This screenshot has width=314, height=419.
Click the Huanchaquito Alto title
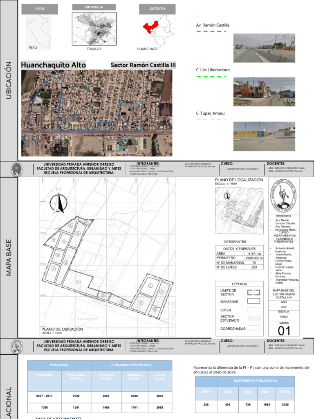click(x=54, y=65)
